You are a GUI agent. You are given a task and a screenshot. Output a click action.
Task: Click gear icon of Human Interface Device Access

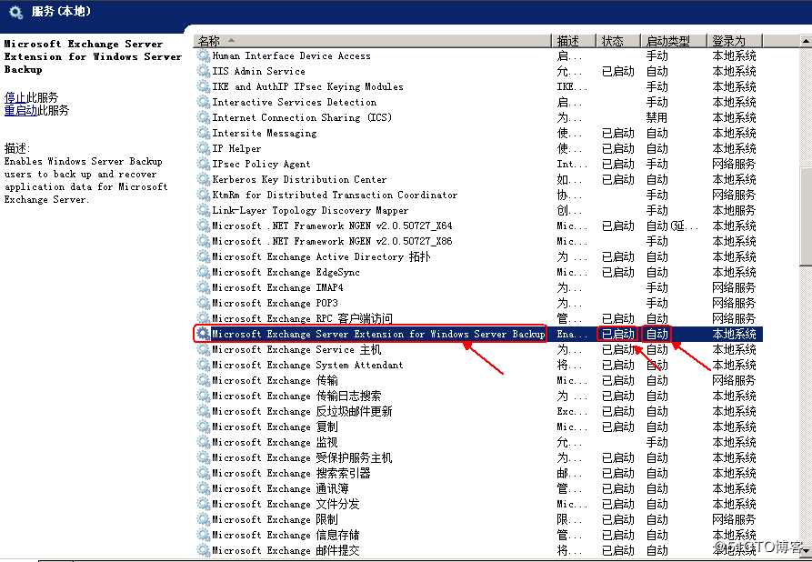204,55
